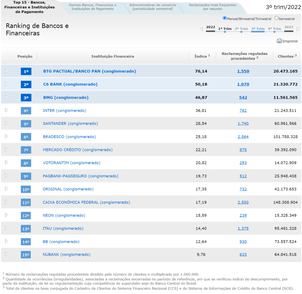Expand SANTANDER row triangle
Viewport: 302px width, 294px height.
[6, 123]
